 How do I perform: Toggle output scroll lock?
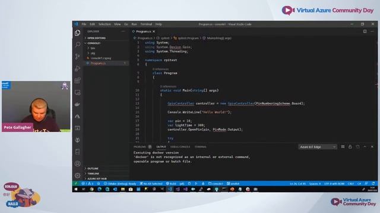tap(350, 147)
